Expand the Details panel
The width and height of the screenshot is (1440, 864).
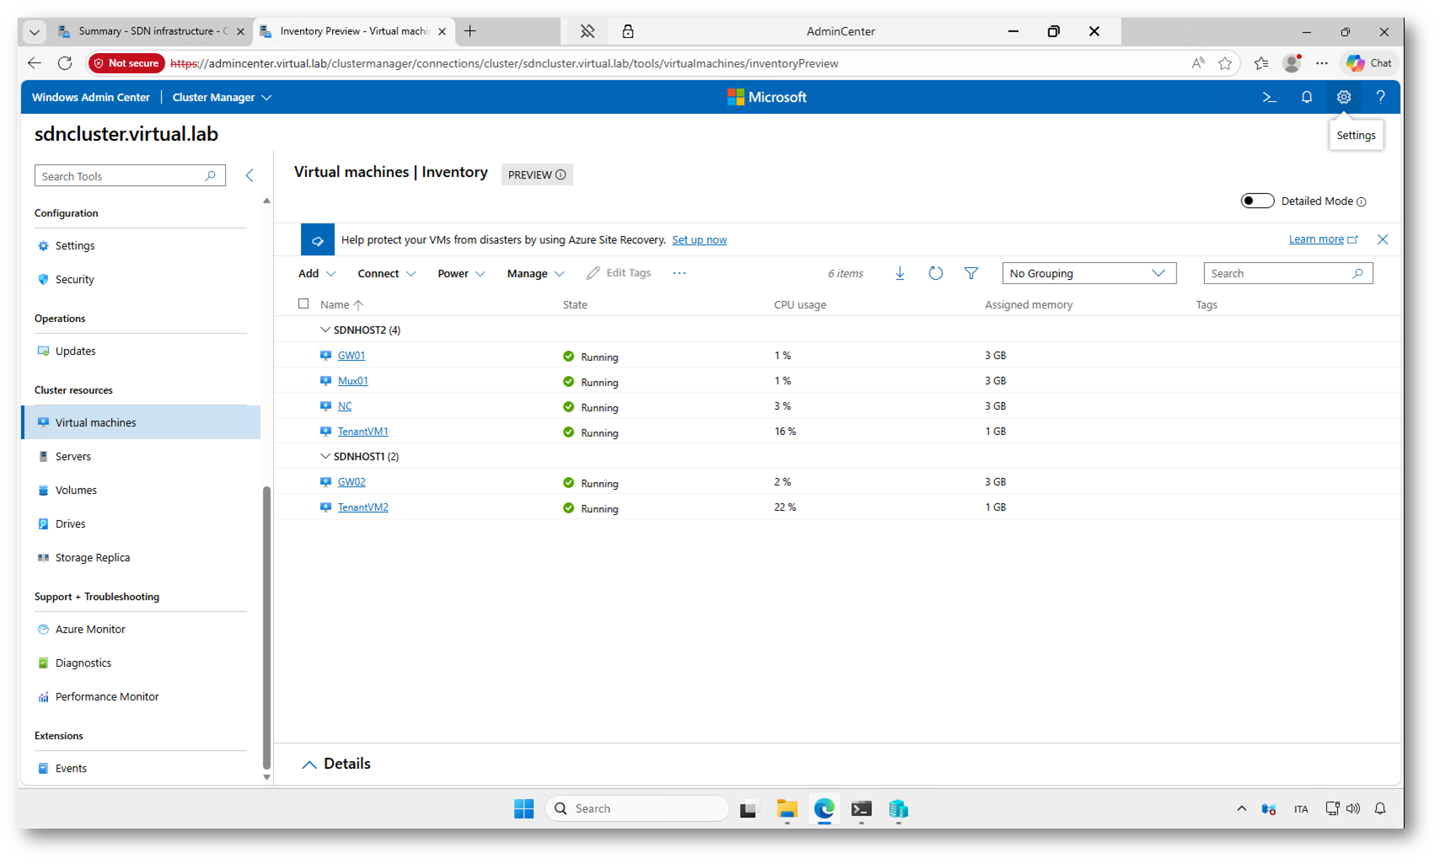[x=309, y=764]
